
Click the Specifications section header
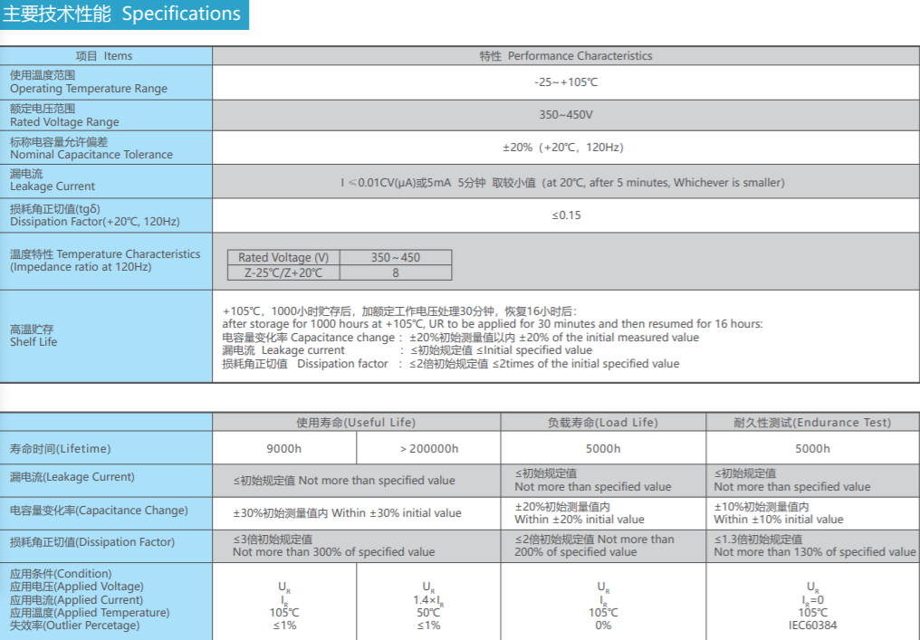coord(123,14)
